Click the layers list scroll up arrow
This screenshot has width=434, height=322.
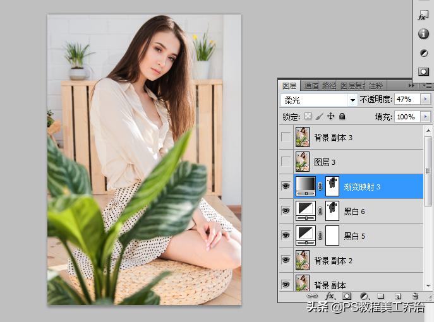[428, 130]
